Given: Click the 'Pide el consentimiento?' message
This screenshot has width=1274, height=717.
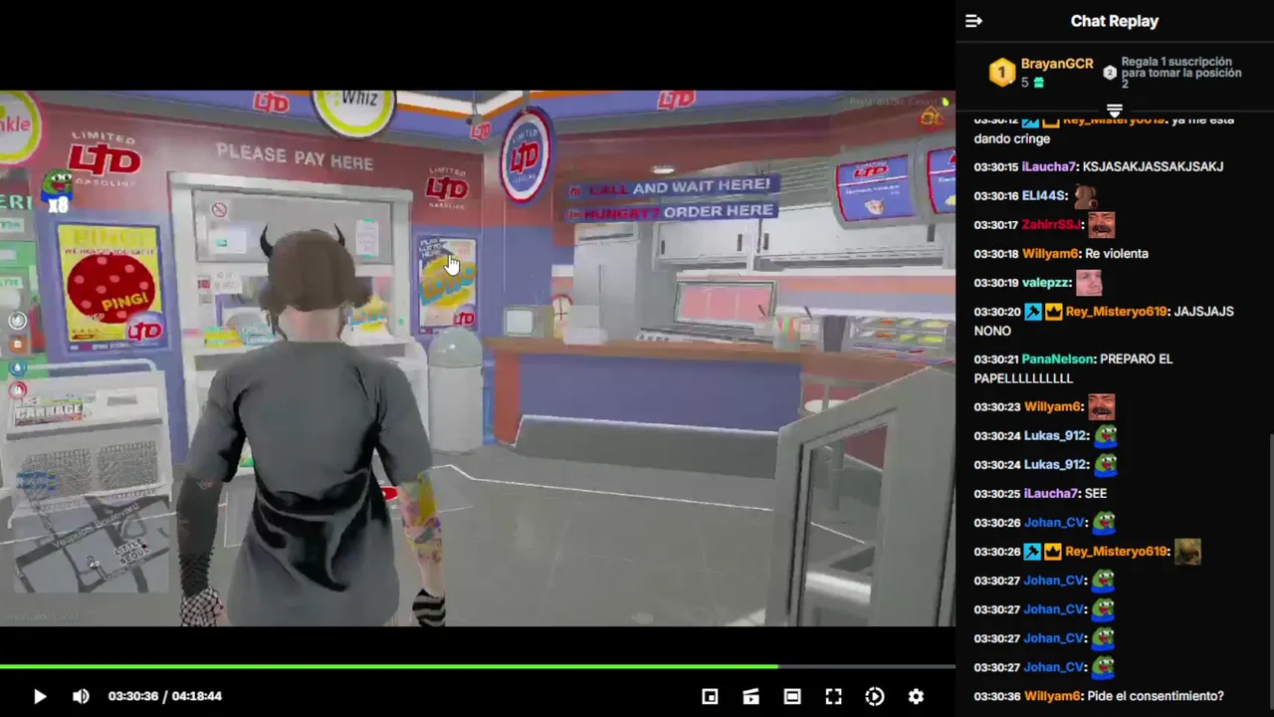Looking at the screenshot, I should [1156, 697].
